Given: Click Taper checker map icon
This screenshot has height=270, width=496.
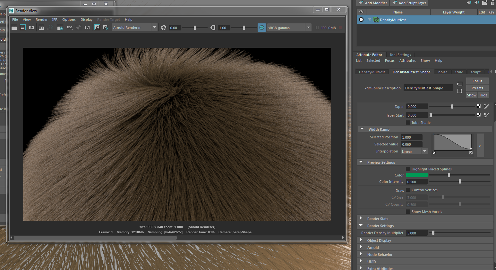Looking at the screenshot, I should (x=479, y=106).
